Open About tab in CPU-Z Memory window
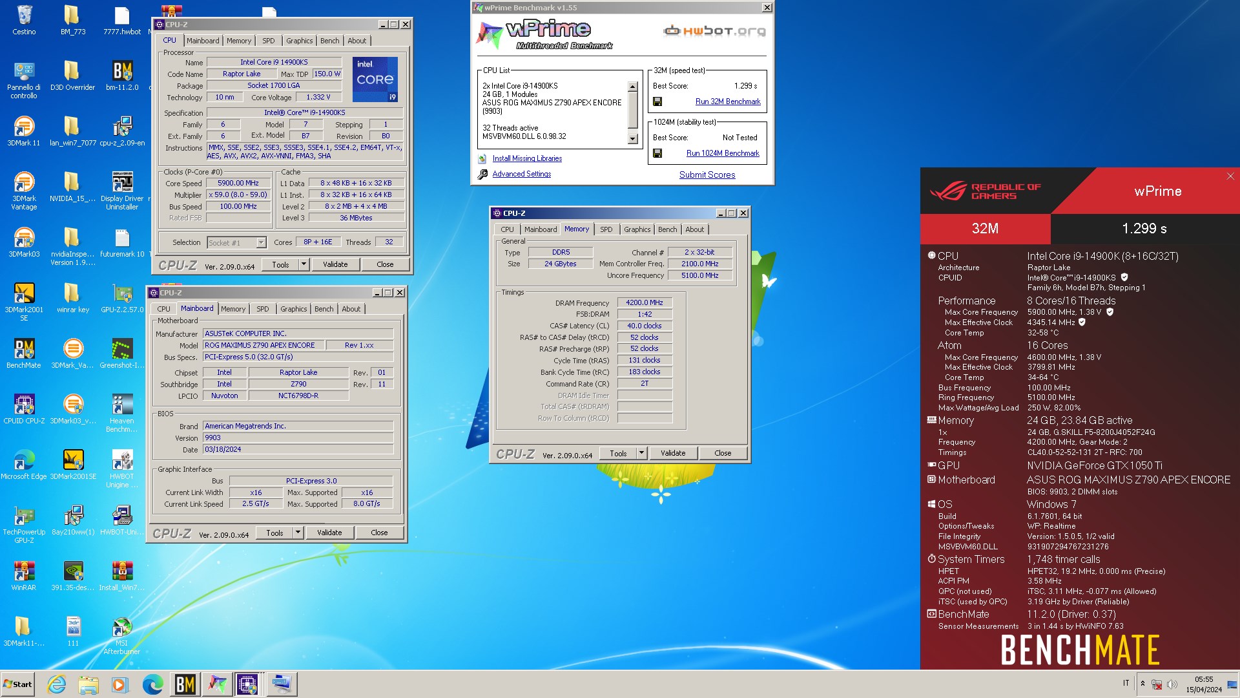 (x=695, y=229)
